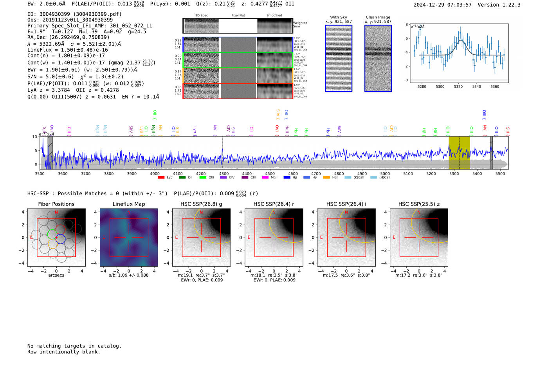Click the red Lyα legend swatch
Viewport: 548px width, 373px height.
tap(161, 178)
